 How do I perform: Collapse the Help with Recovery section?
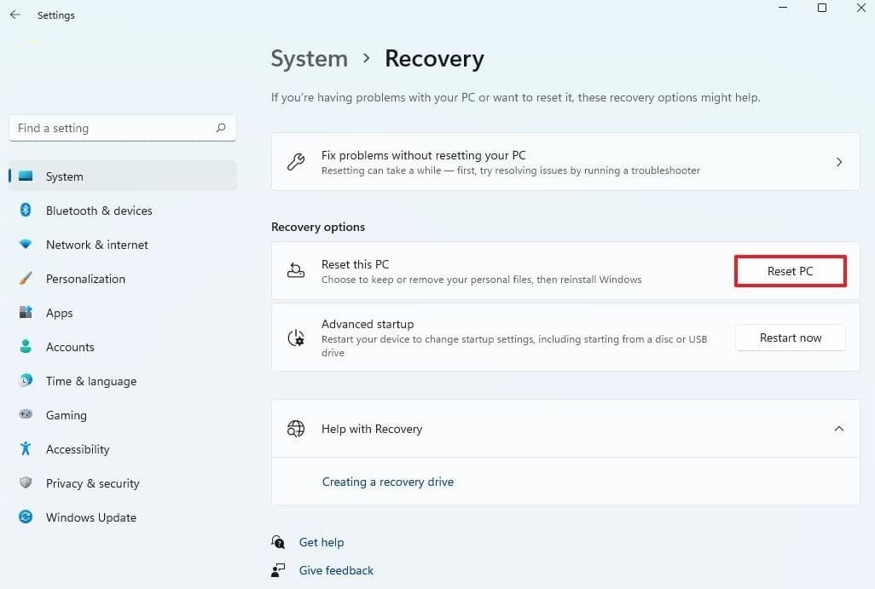(838, 429)
